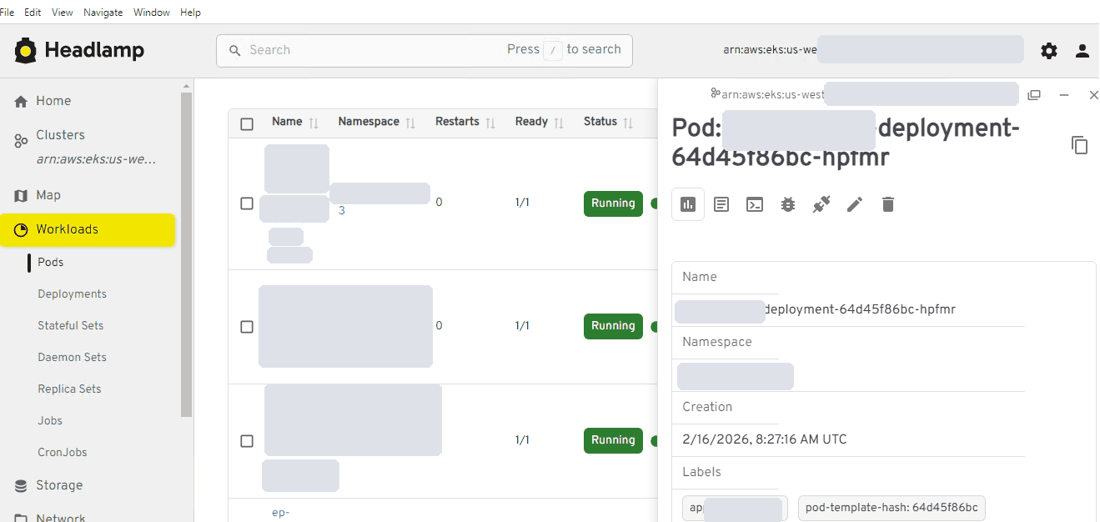
Task: Open Headlamp settings gear
Action: coord(1049,51)
